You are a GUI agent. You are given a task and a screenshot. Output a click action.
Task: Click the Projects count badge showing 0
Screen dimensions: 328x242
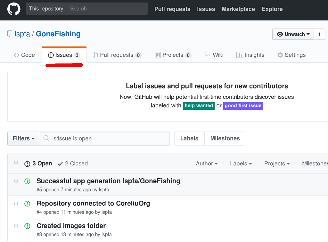pyautogui.click(x=188, y=55)
